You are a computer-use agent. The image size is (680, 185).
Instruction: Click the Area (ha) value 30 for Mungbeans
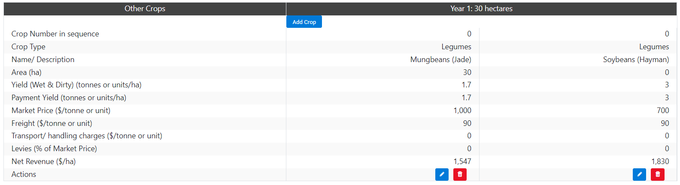tap(467, 72)
